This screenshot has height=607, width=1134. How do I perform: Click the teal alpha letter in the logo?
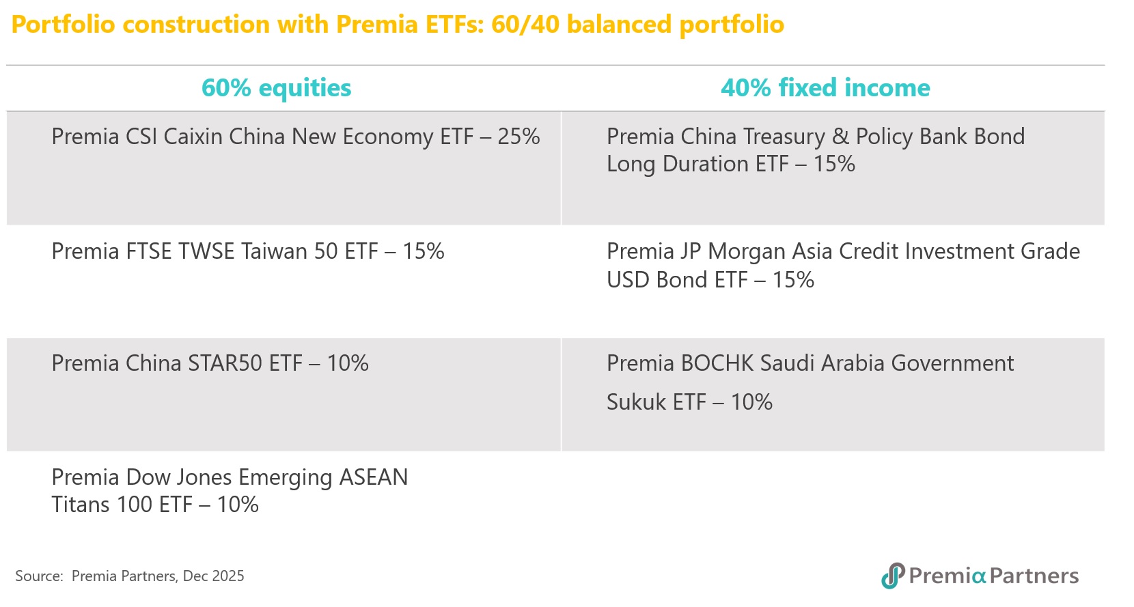pyautogui.click(x=978, y=577)
